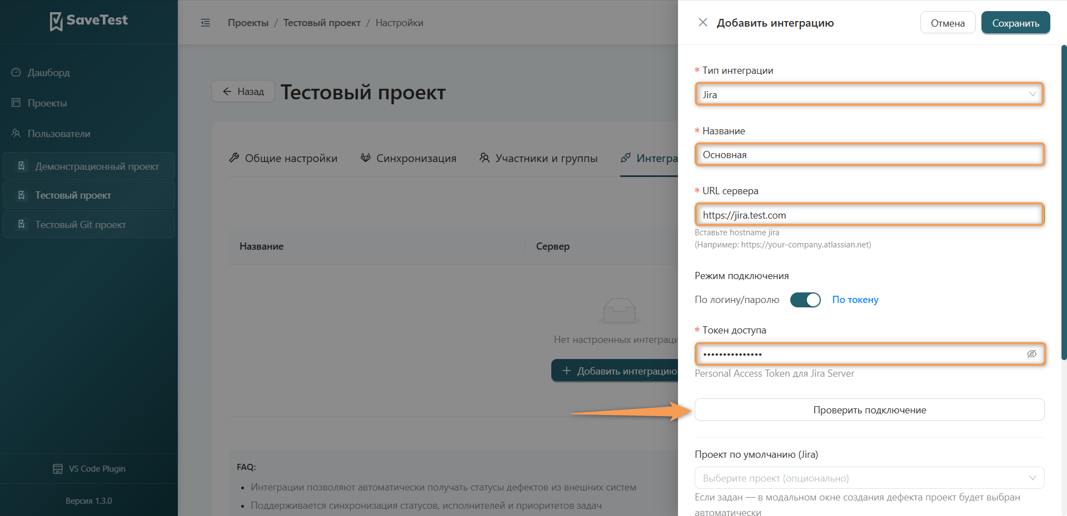Click the Пользователи sidebar icon
The image size is (1067, 516).
click(x=16, y=133)
